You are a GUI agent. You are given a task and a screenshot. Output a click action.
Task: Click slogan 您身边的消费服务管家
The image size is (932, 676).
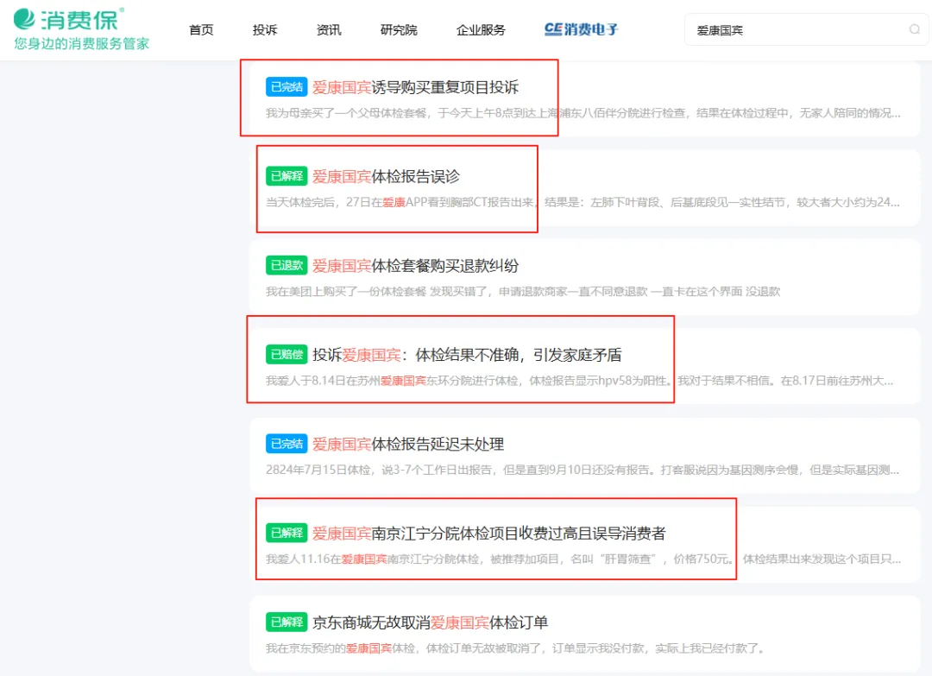tap(81, 43)
